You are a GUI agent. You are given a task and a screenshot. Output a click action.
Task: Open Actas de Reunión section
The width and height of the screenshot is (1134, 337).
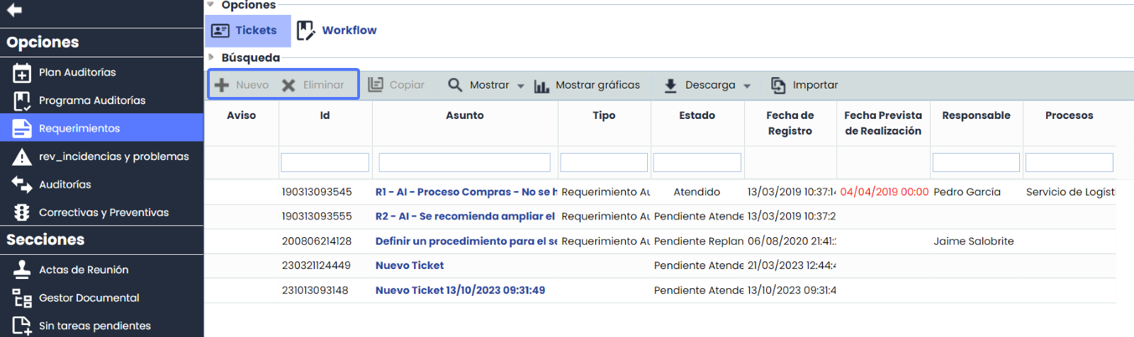83,270
